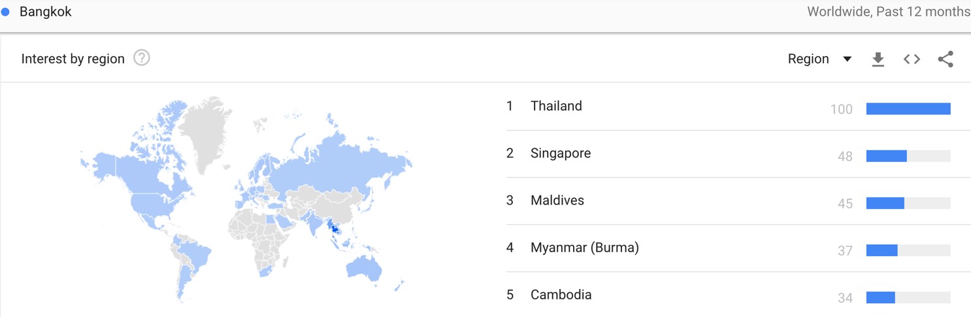This screenshot has height=317, width=971.
Task: Click Thailand's full blue interest bar
Action: pyautogui.click(x=908, y=109)
